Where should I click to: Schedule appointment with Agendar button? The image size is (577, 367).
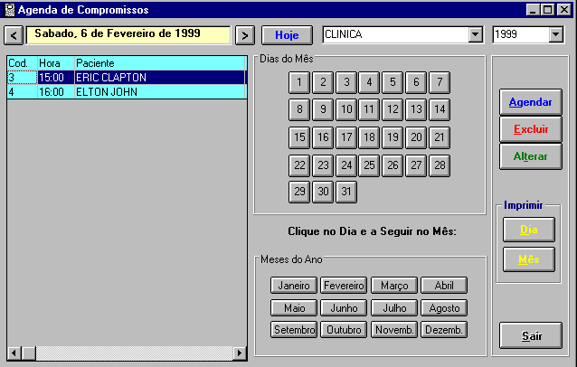click(x=531, y=102)
